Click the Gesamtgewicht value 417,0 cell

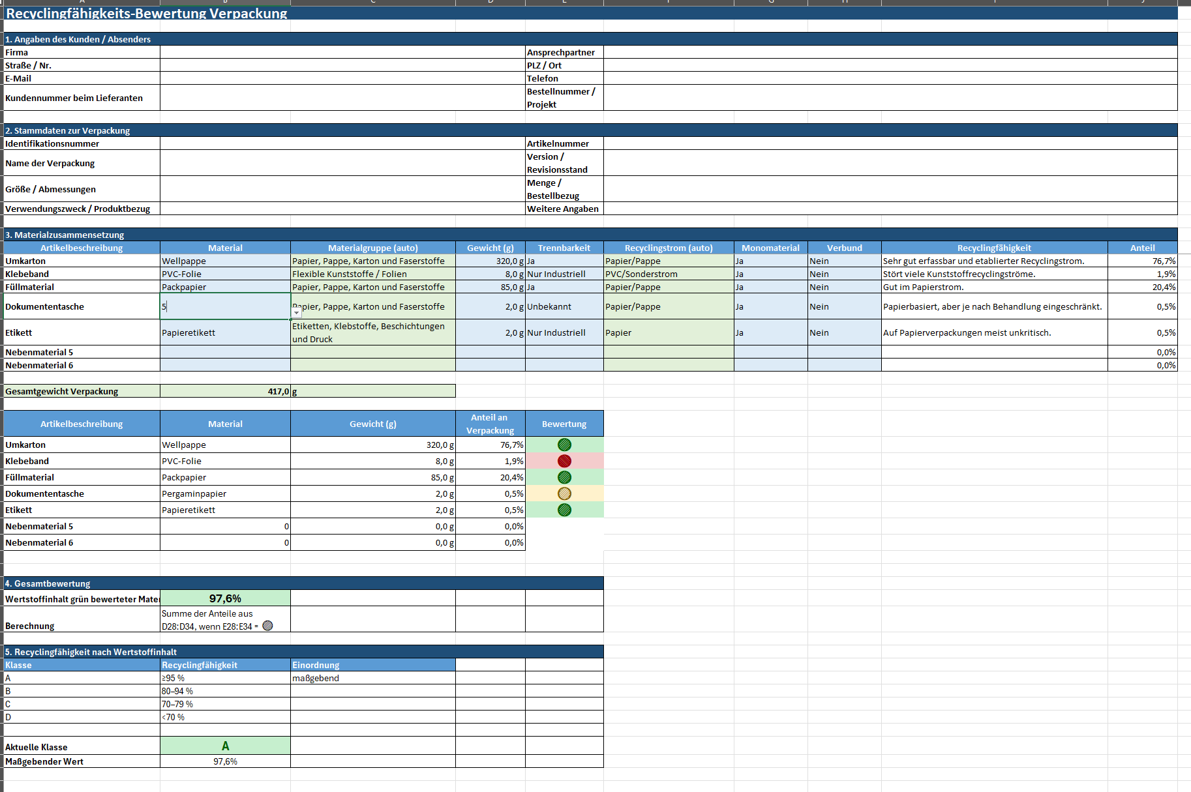pyautogui.click(x=225, y=391)
